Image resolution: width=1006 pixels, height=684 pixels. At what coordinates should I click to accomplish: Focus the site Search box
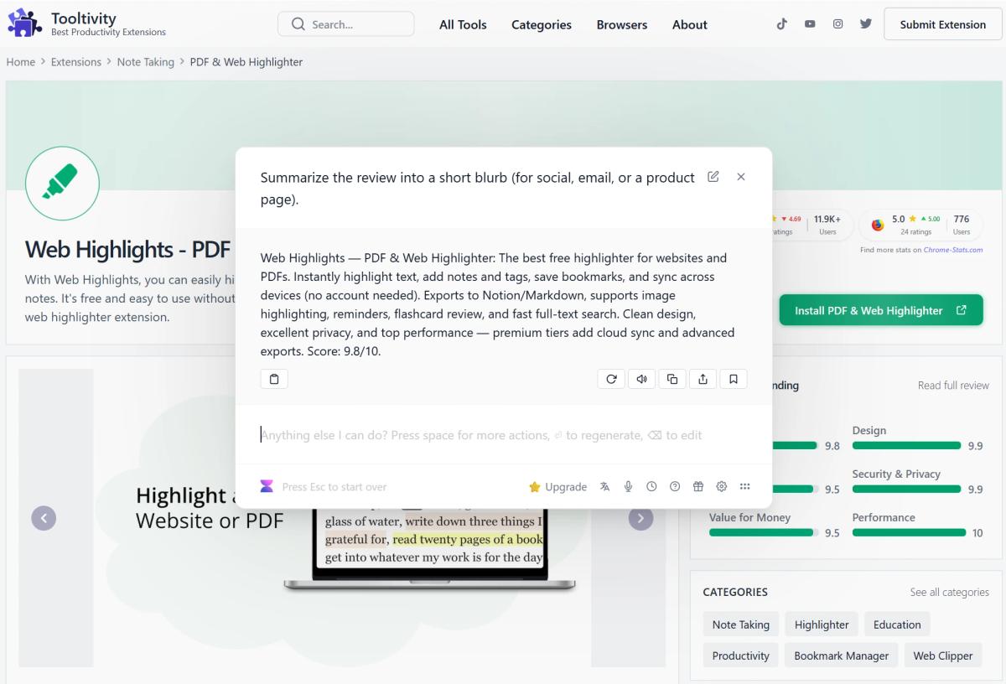(345, 24)
